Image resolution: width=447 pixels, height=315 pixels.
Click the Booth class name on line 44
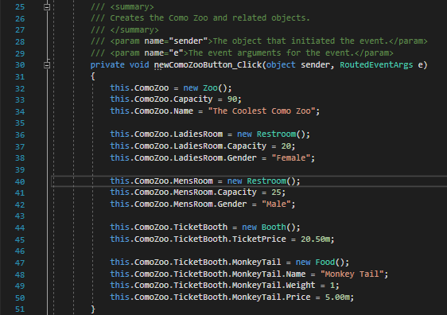(274, 227)
